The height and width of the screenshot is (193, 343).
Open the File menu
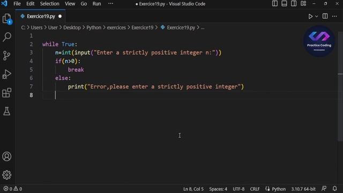[17, 4]
